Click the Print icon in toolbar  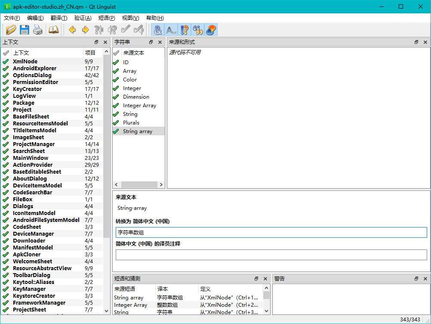click(38, 30)
